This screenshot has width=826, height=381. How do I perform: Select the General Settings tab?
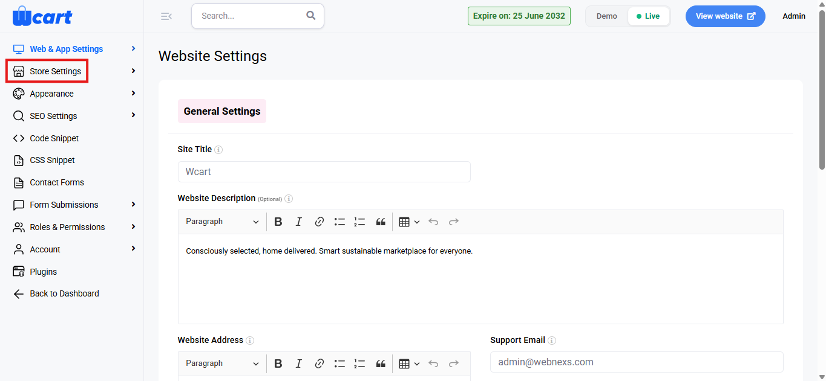tap(222, 111)
